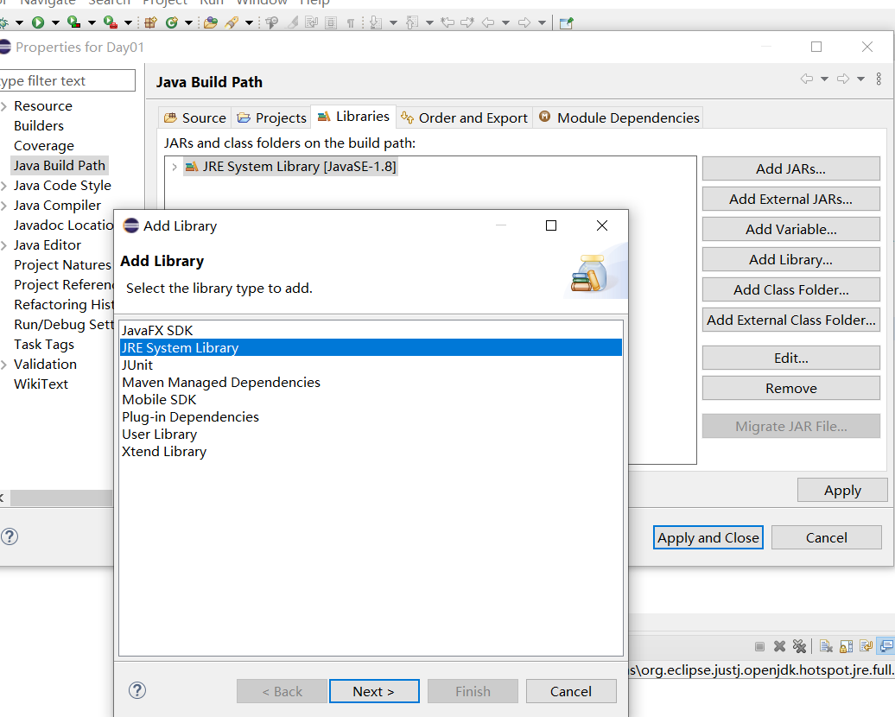This screenshot has width=895, height=717.
Task: Select Xtend Library in the list
Action: click(x=371, y=452)
